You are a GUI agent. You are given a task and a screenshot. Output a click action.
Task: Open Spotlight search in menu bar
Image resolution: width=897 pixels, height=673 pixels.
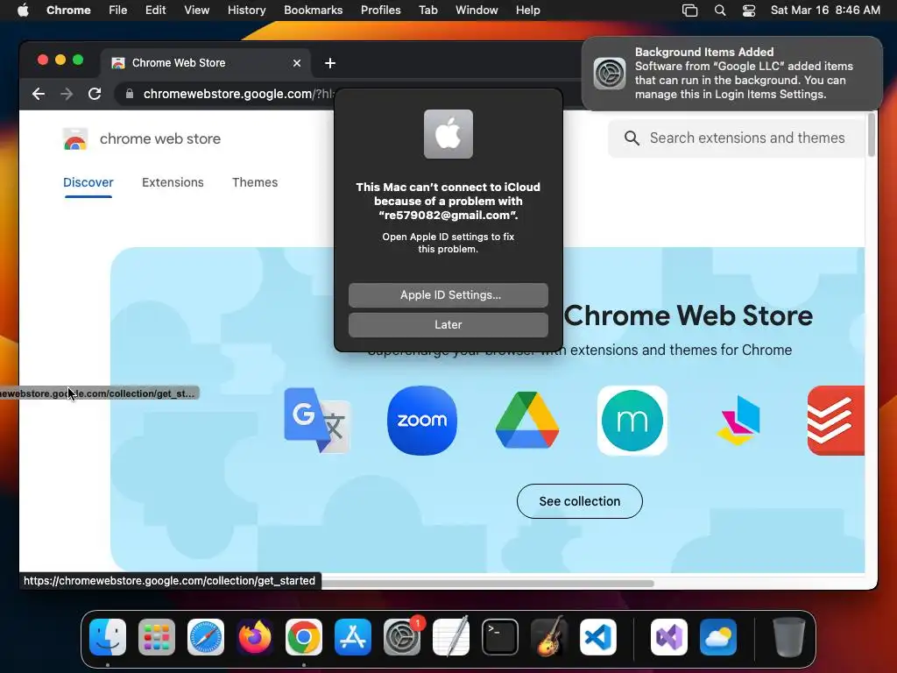720,11
